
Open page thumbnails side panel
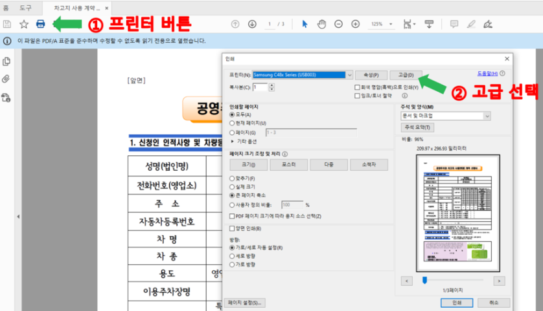click(6, 61)
